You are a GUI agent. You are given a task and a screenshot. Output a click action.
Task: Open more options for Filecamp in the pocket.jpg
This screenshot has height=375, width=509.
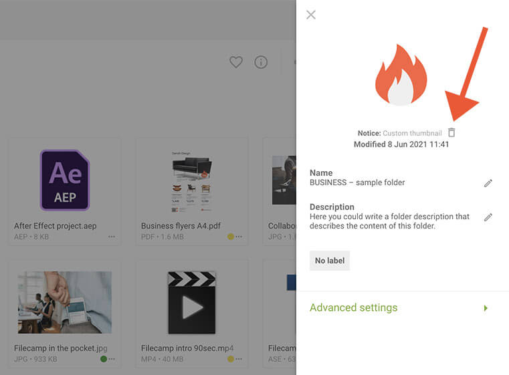pyautogui.click(x=112, y=359)
